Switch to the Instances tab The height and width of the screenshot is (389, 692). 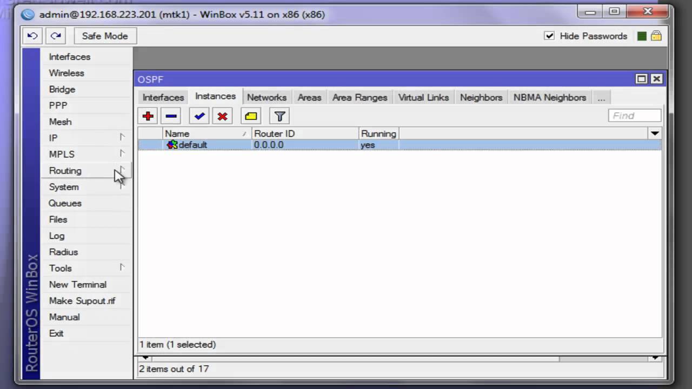click(x=215, y=97)
